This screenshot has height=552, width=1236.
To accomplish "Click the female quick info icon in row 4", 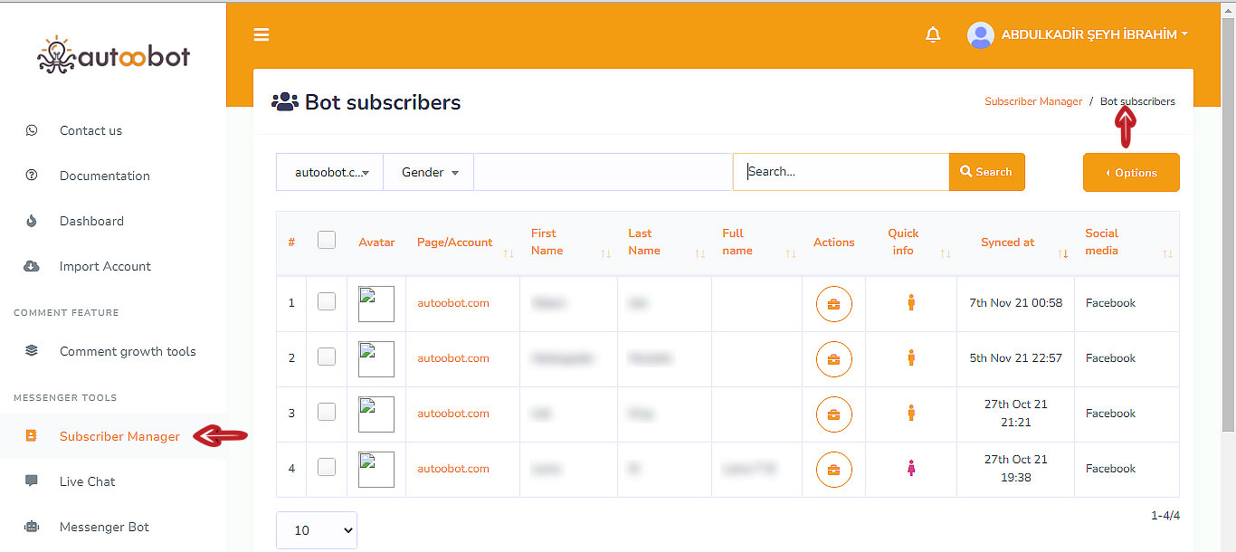I will click(911, 469).
